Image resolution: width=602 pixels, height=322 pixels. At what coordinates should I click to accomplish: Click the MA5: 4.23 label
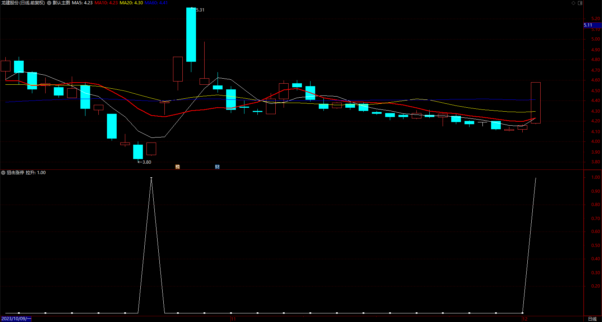click(82, 3)
